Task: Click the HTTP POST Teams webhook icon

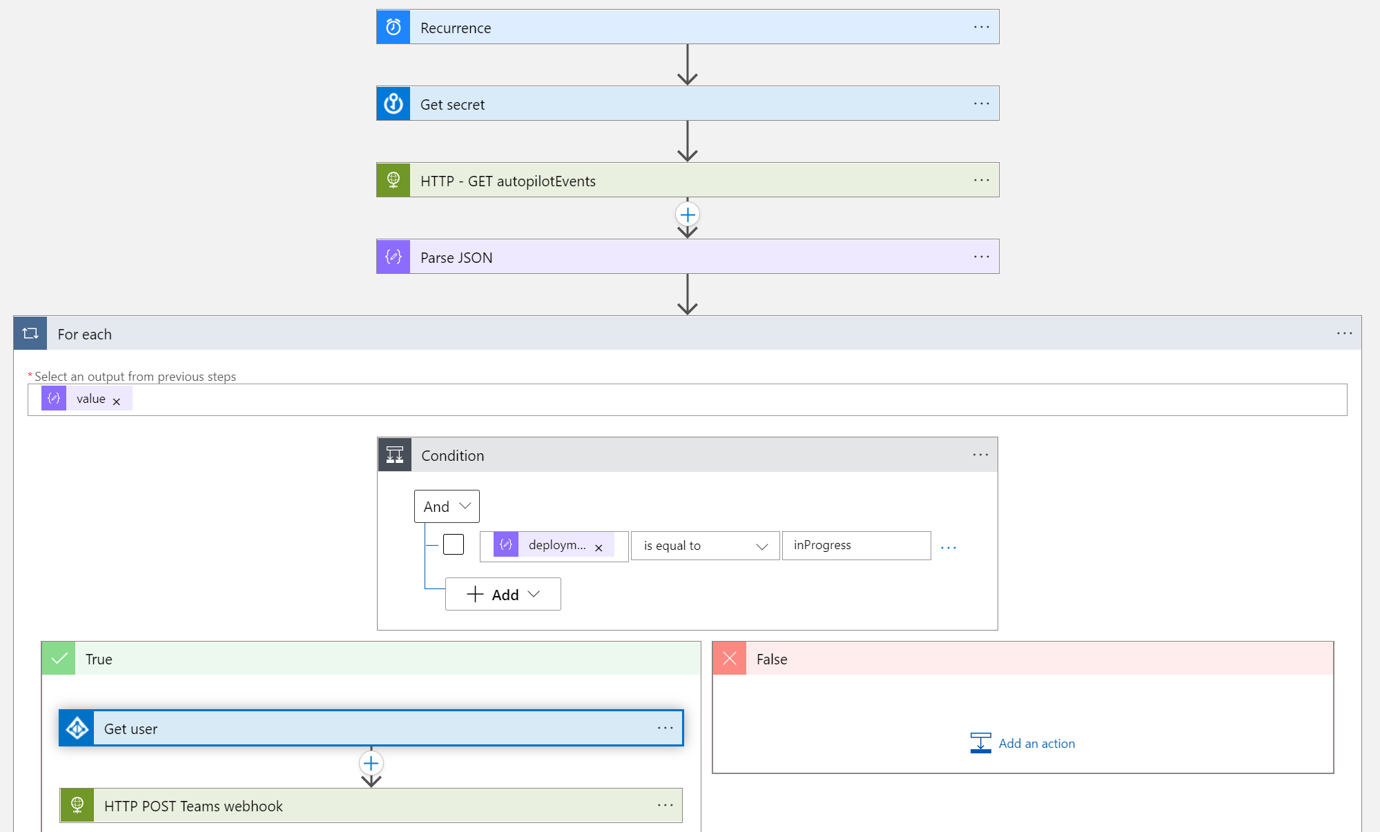Action: click(77, 806)
